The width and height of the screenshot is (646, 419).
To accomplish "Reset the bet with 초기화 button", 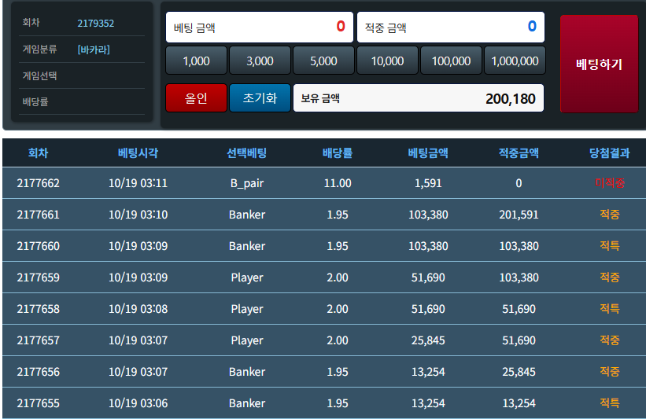I will click(x=260, y=98).
